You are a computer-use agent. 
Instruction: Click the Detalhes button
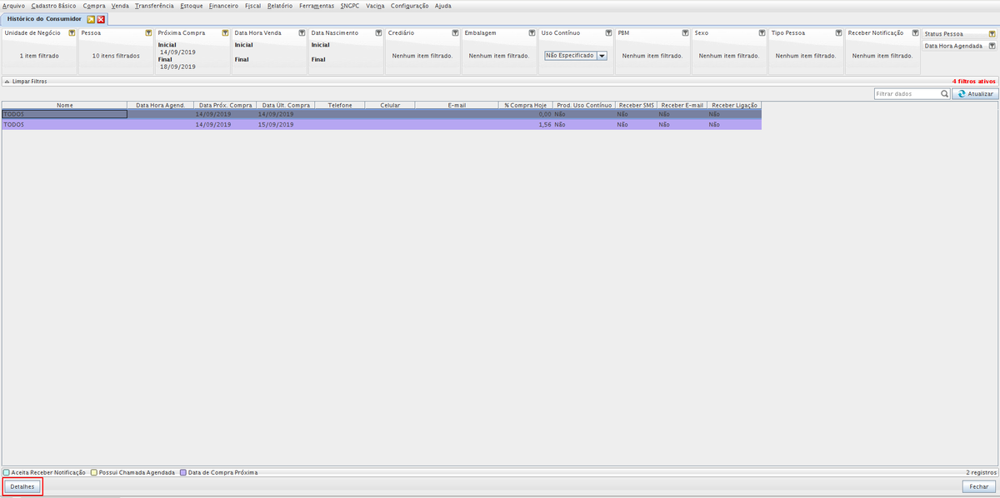[x=22, y=486]
